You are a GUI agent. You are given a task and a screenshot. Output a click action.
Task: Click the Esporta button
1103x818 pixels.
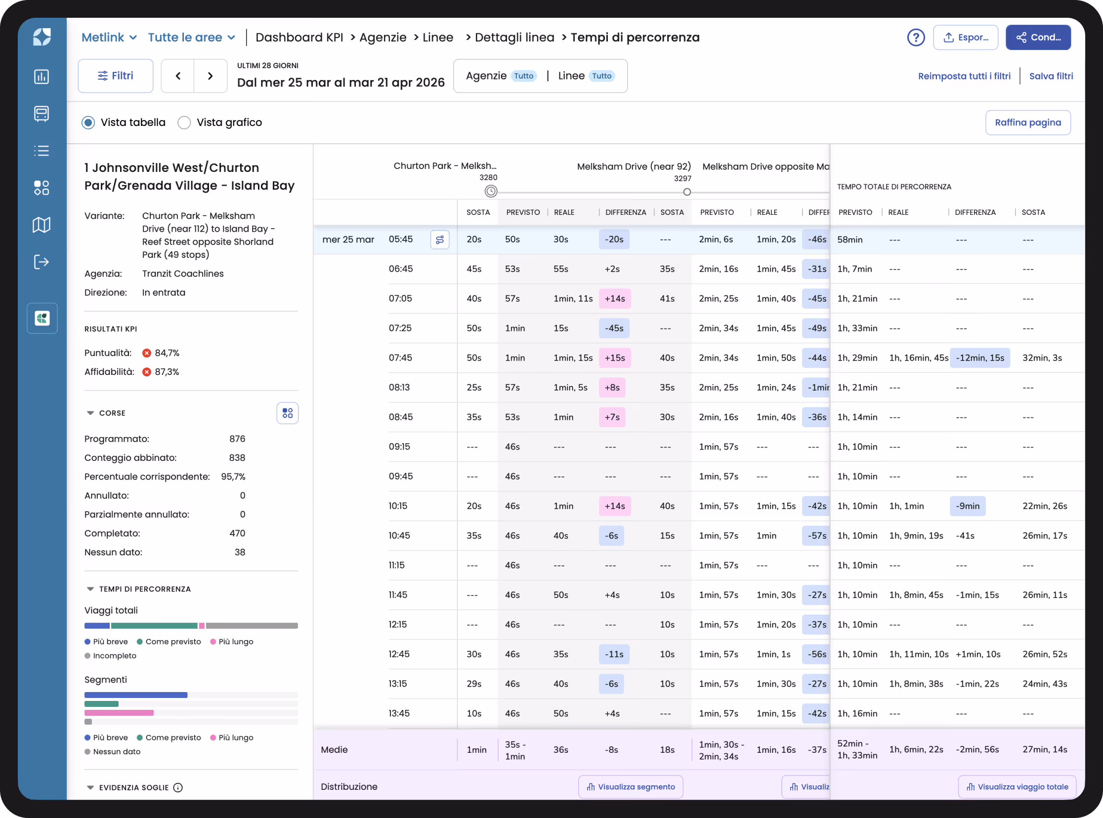[965, 38]
